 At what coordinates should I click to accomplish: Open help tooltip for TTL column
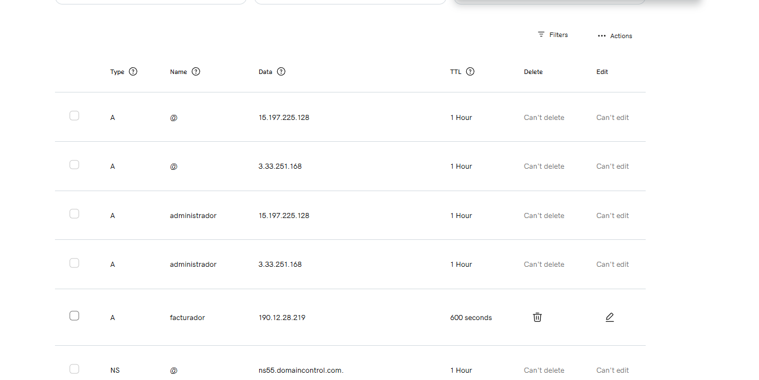pos(470,72)
